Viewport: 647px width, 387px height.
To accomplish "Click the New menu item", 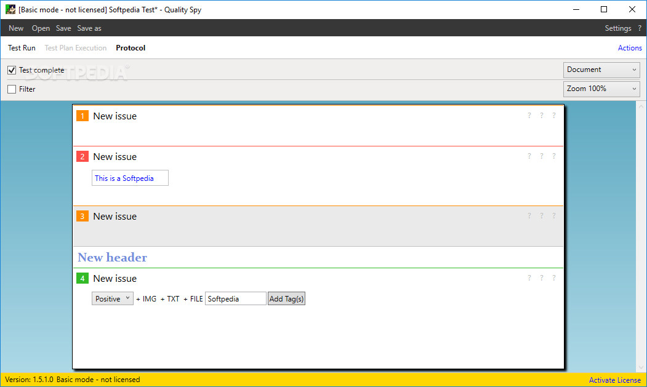I will pyautogui.click(x=16, y=28).
